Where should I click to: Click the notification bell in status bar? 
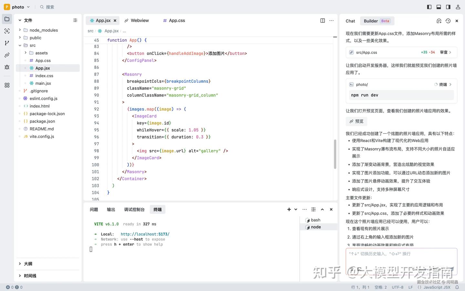[457, 287]
